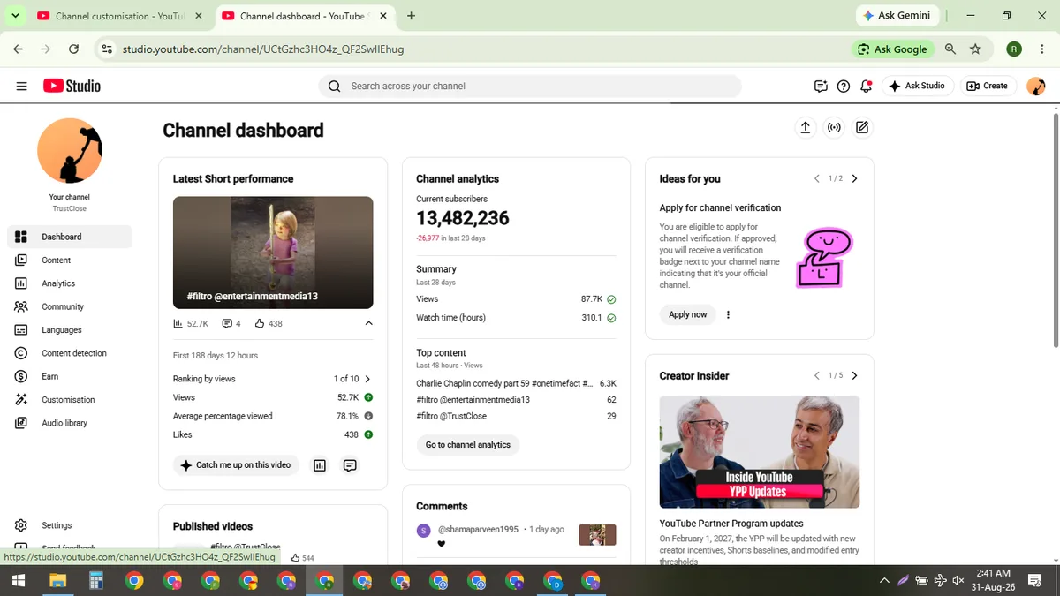Click the upload videos arrow icon

click(805, 128)
